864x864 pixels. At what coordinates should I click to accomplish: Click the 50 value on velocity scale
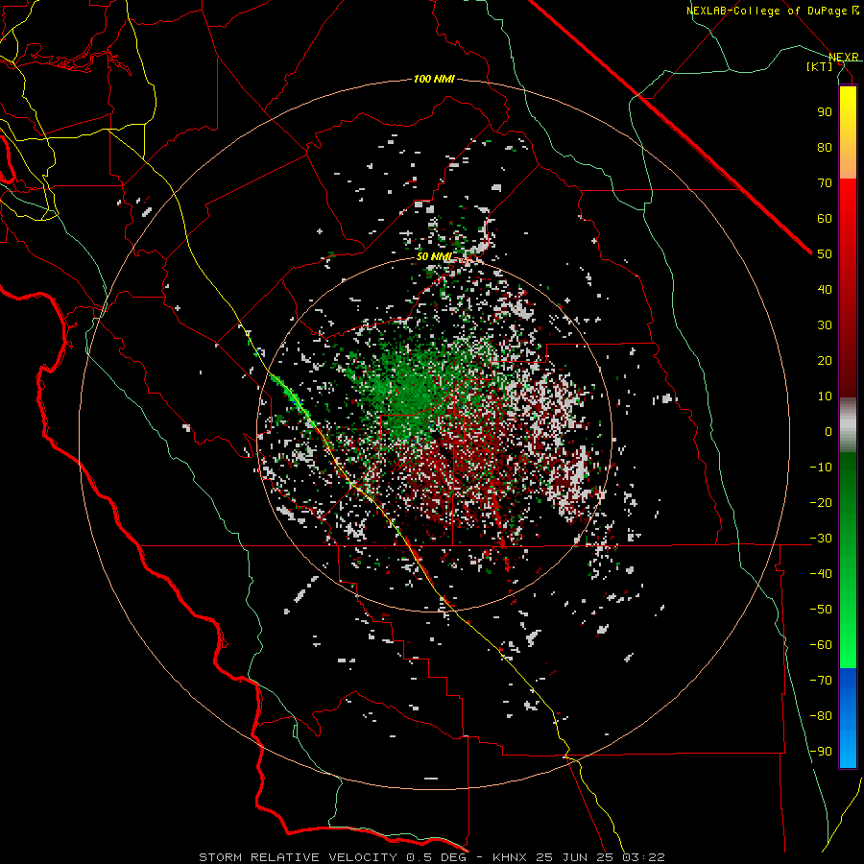(x=825, y=254)
